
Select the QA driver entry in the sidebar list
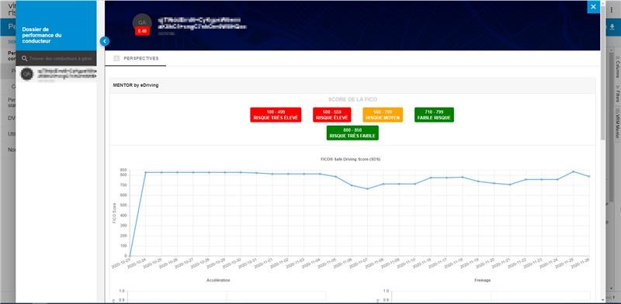tap(56, 74)
